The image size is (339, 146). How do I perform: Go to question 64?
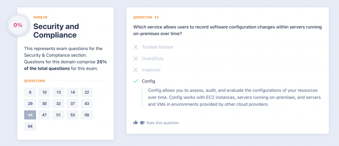pos(30,126)
